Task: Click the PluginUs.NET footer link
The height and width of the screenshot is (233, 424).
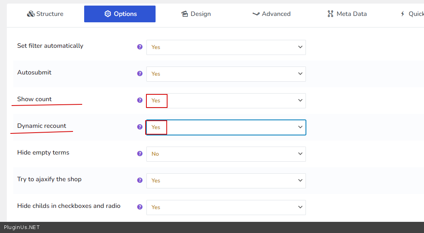Action: (x=22, y=227)
